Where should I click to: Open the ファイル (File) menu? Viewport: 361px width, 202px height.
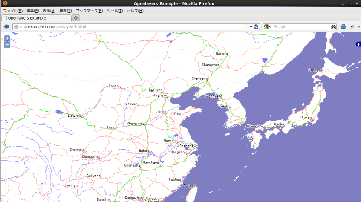point(13,11)
